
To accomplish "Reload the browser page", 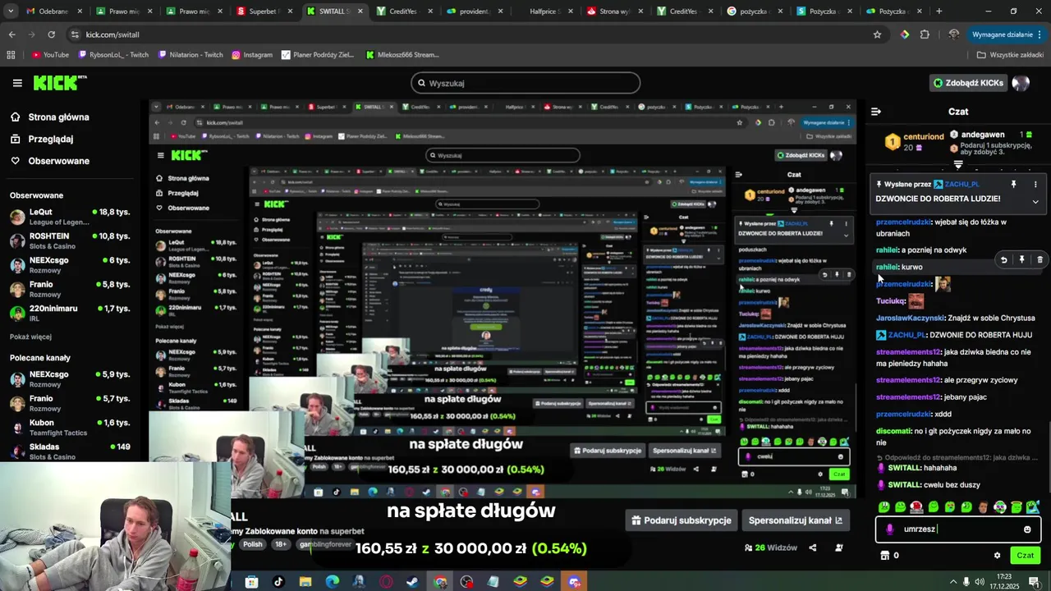I will pos(51,34).
